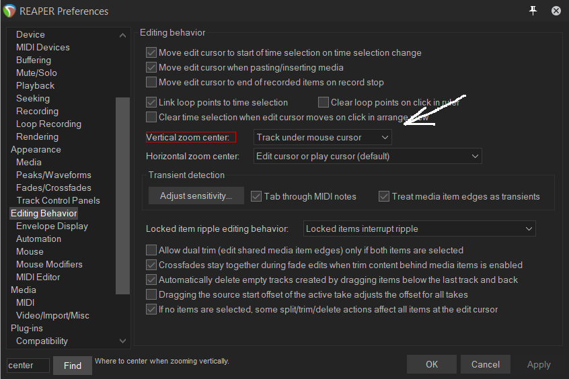Select Track Control Panels category
Screen dimensions: 569x379
(x=58, y=200)
